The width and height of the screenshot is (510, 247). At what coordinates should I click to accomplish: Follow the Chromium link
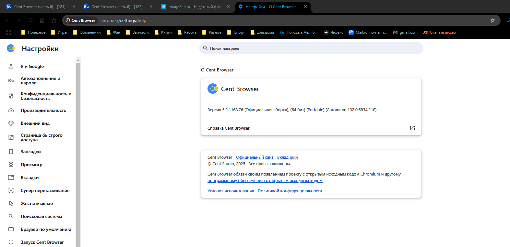(370, 174)
